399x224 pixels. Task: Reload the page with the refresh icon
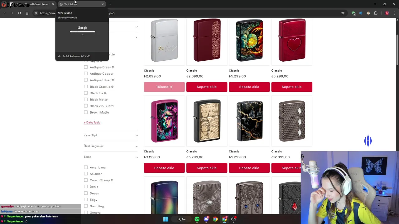pyautogui.click(x=19, y=13)
